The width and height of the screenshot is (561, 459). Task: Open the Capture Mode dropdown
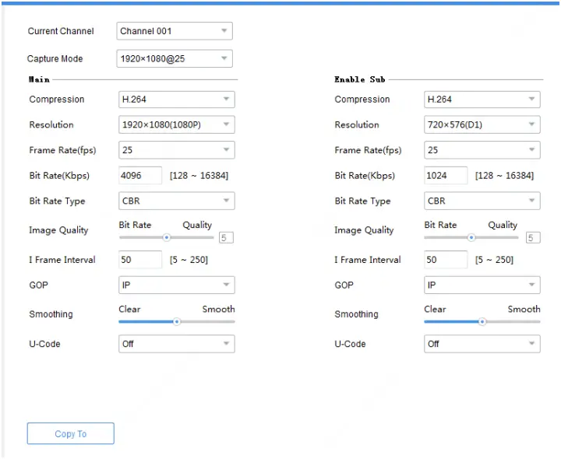[x=175, y=58]
